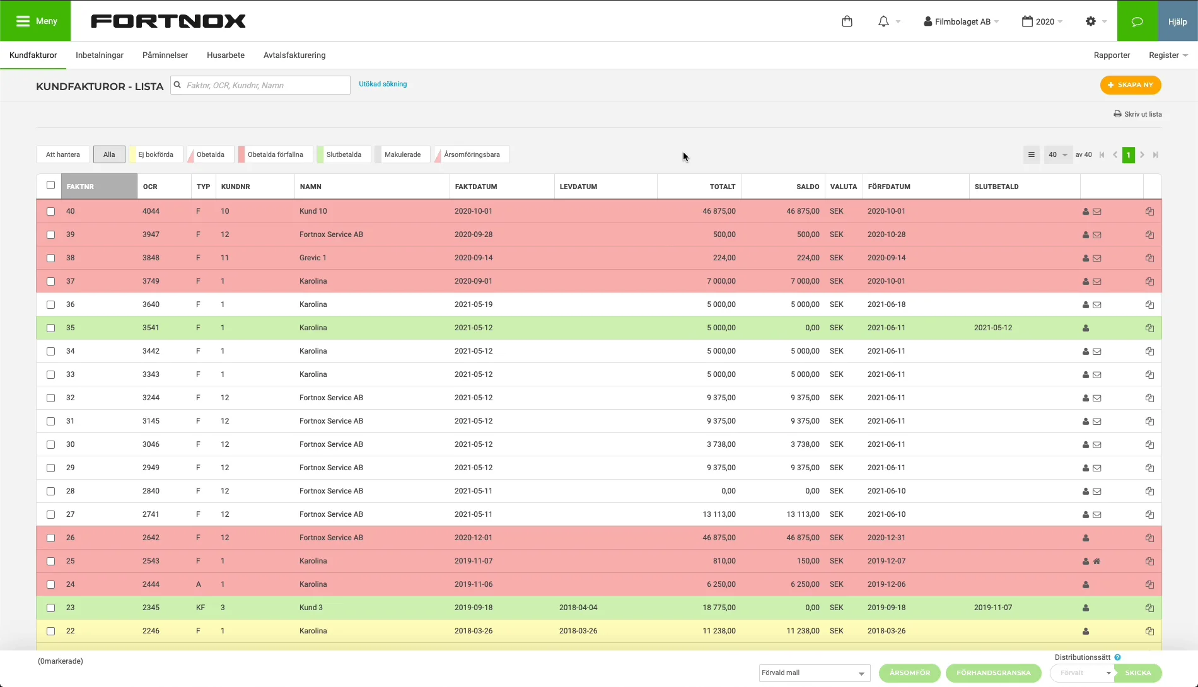Open the Påminnelser tab

point(165,55)
